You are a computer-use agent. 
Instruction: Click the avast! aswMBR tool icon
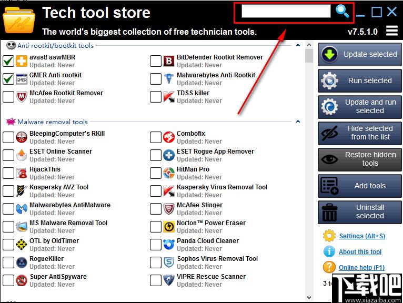(x=22, y=61)
